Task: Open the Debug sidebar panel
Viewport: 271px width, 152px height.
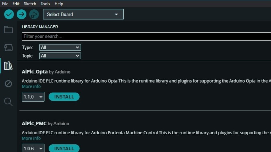Action: (x=8, y=84)
